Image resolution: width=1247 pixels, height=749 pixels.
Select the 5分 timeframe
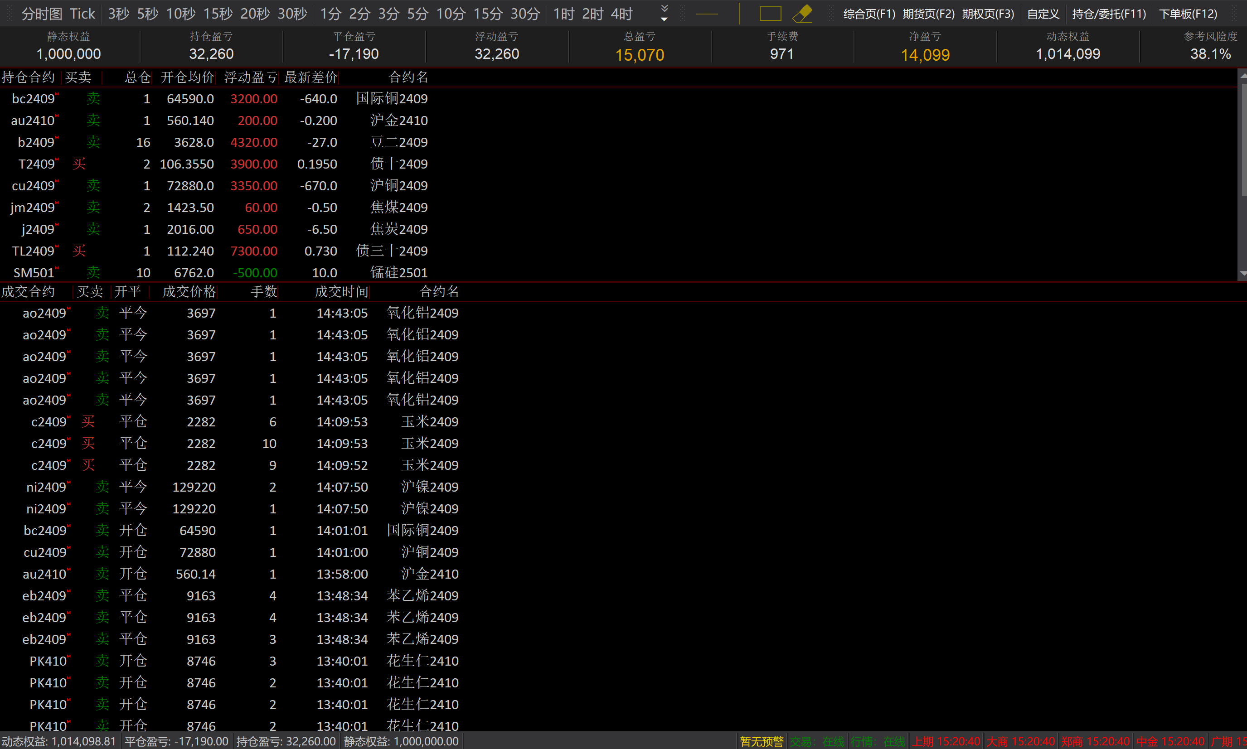[x=418, y=14]
